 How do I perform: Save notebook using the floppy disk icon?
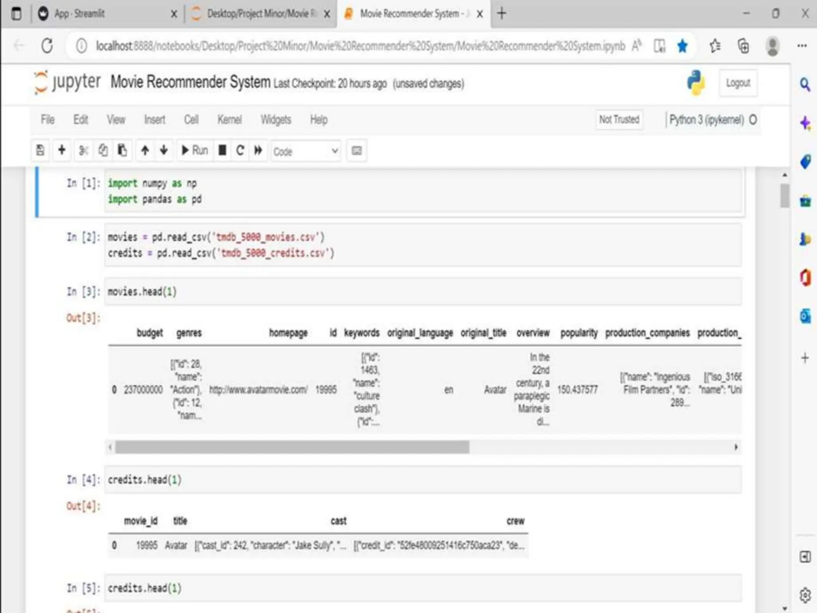(40, 150)
